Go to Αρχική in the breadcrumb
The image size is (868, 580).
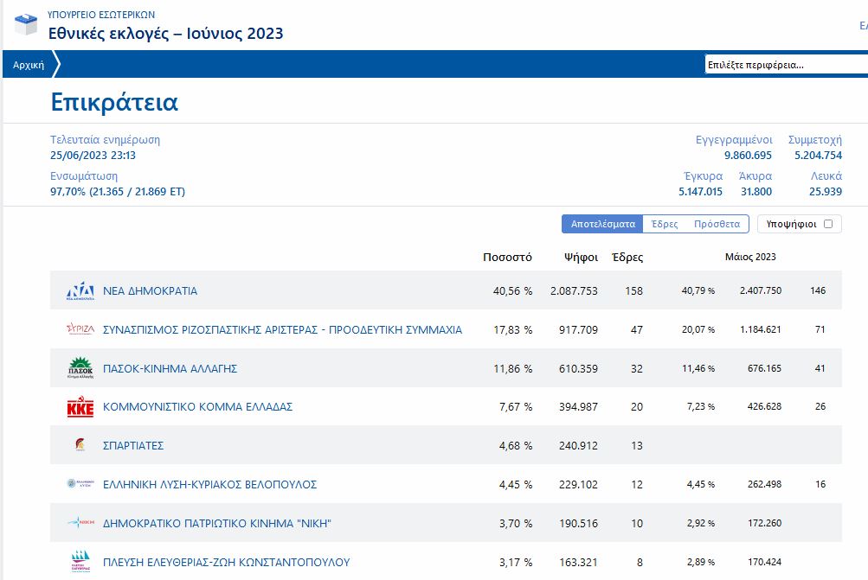tap(29, 65)
